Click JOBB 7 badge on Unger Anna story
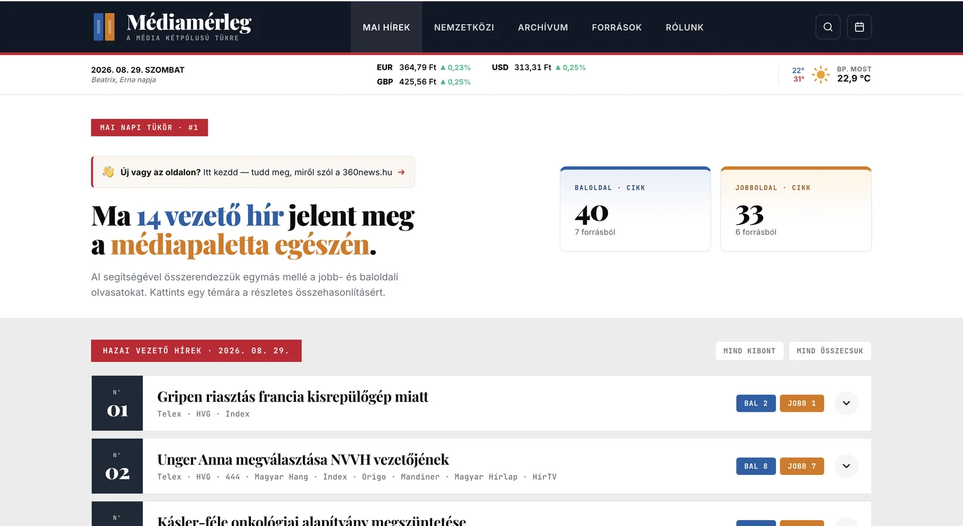Screen dimensions: 963x526 (802, 466)
